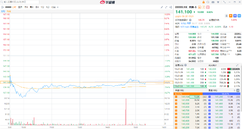Screen dimensions: 242x129
Task: Switch to the 1分 one-minute tab
Action: 43,7
